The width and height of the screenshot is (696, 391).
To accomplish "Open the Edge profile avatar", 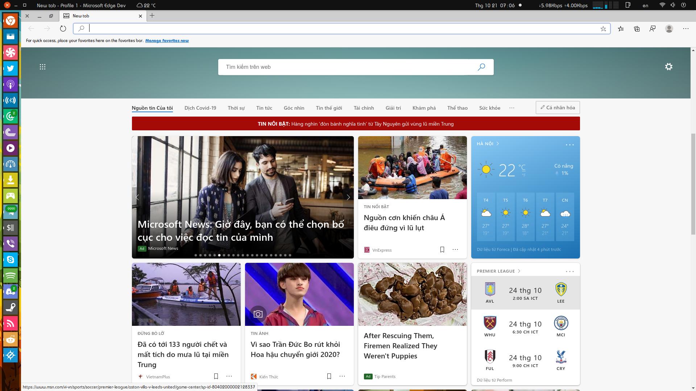I will 669,29.
